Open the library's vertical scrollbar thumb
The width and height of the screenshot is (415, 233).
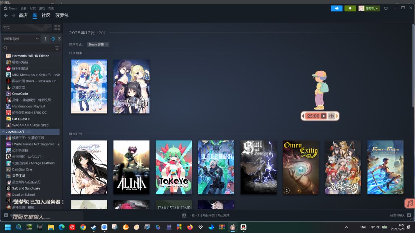[413, 66]
